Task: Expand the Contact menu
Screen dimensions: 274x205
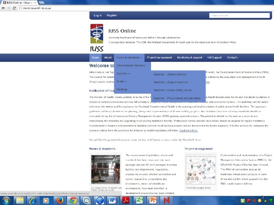Action: [233, 58]
